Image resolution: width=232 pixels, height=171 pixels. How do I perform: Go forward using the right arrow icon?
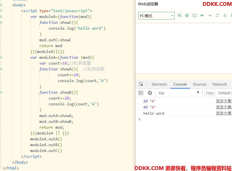point(210,15)
